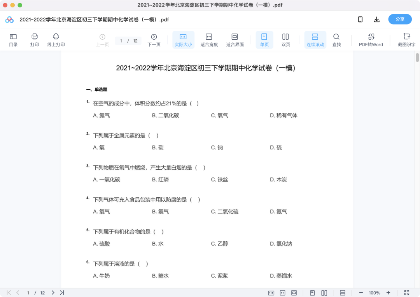Image resolution: width=420 pixels, height=297 pixels.
Task: Click answer option D. 氮气 in question 4
Action: pyautogui.click(x=278, y=212)
